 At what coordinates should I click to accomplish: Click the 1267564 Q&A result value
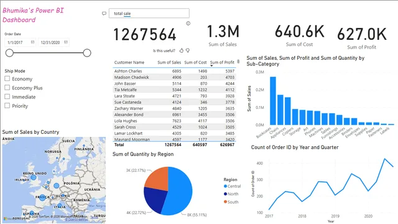coord(144,35)
